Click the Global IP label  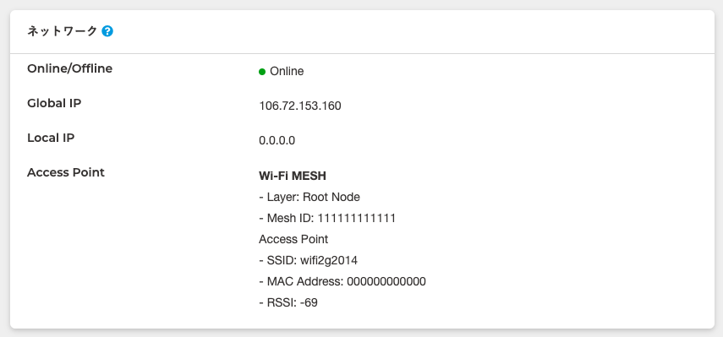[54, 103]
